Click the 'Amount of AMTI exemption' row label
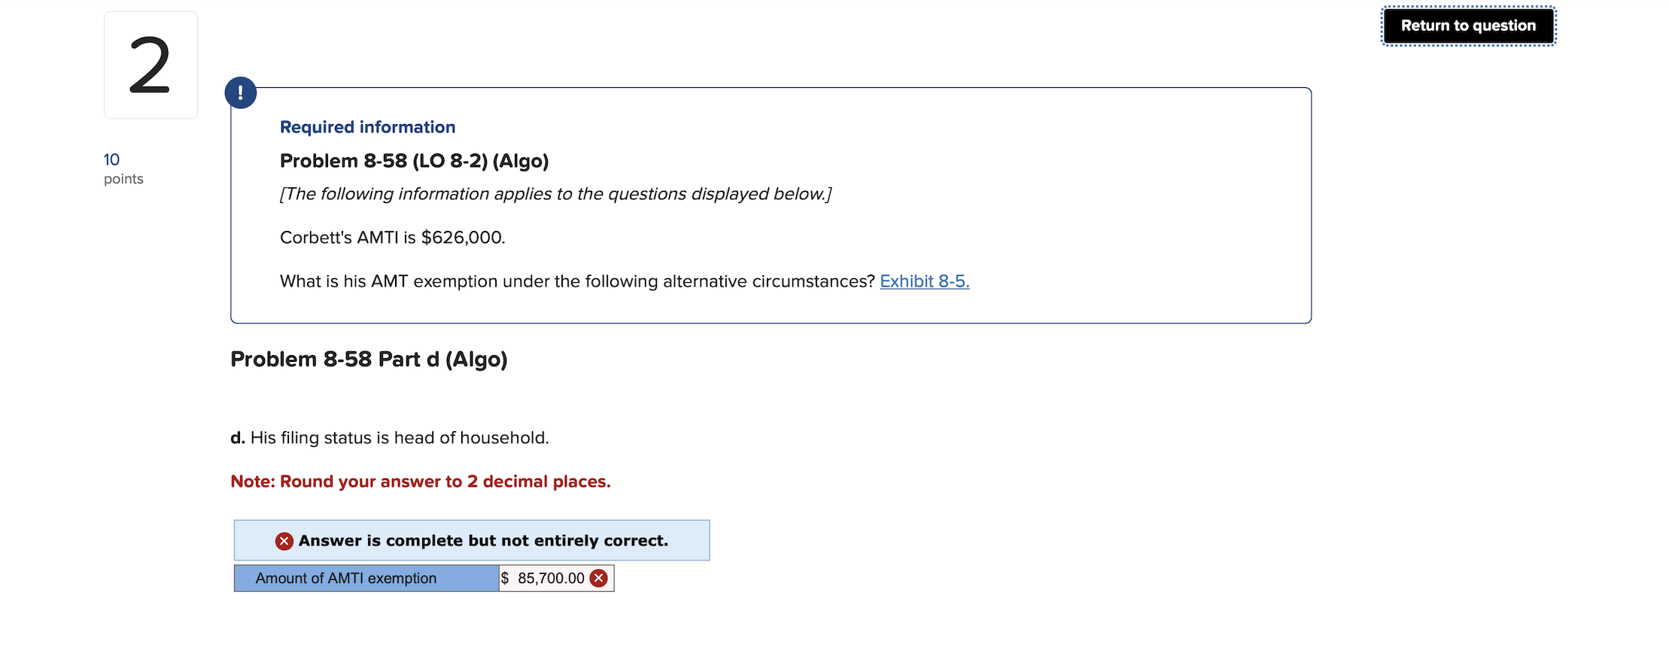 (x=346, y=578)
